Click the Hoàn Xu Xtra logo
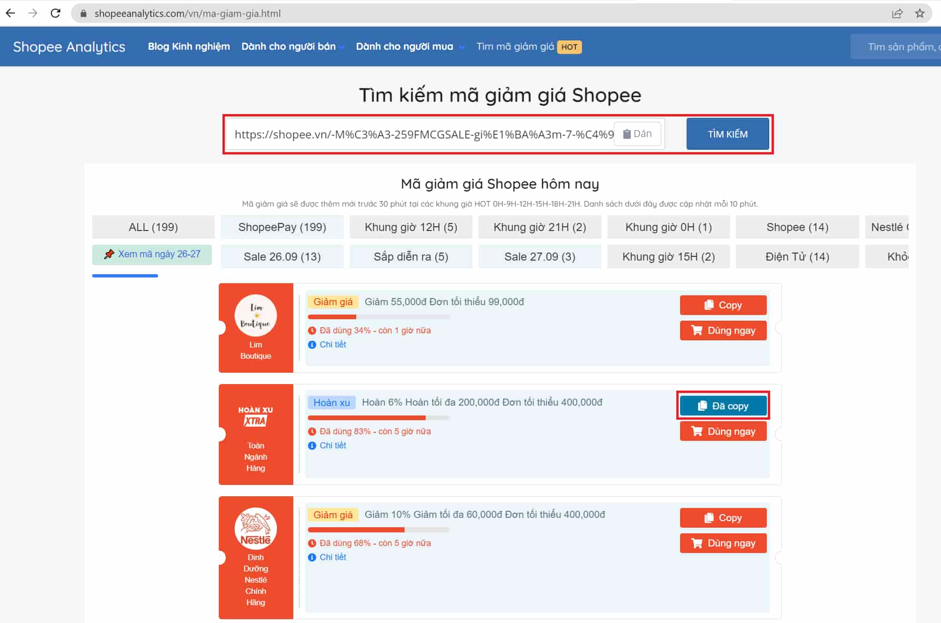 pyautogui.click(x=255, y=416)
